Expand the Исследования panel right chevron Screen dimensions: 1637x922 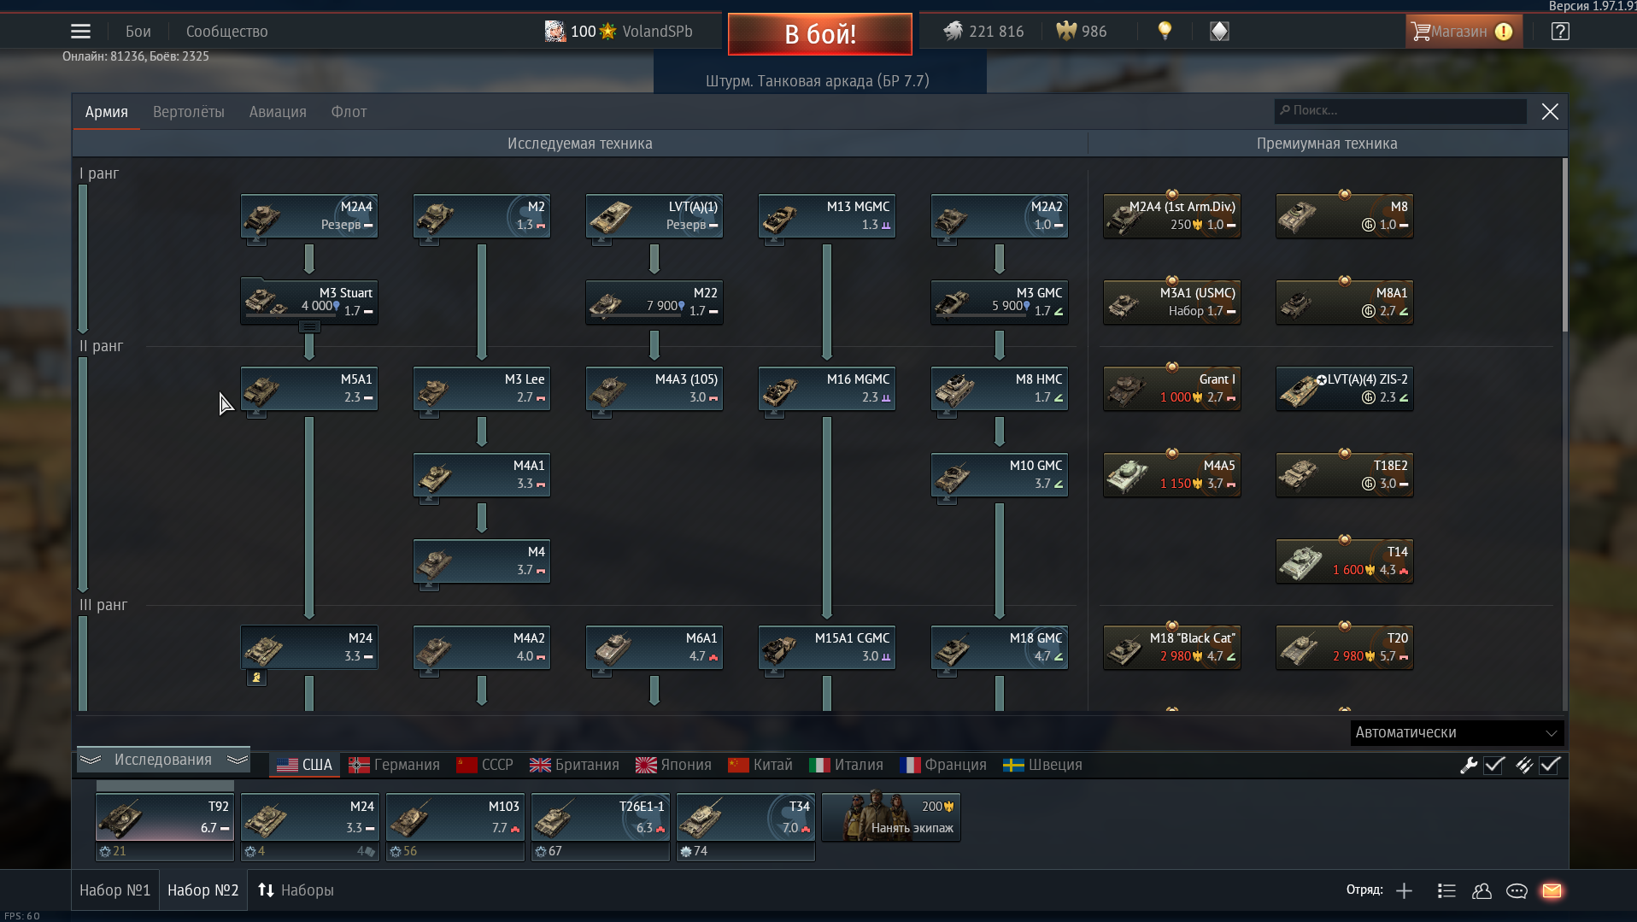pyautogui.click(x=238, y=760)
